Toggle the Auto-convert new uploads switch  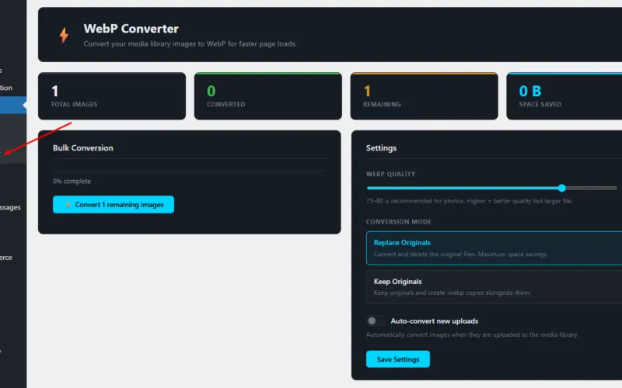[x=376, y=320]
